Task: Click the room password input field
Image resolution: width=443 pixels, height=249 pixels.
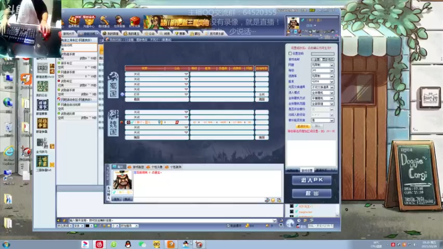Action: tap(322, 54)
